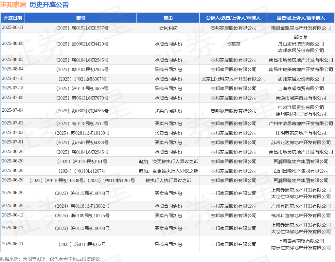Click defendant 南昌金坚房地产开发有限公司

click(301, 28)
